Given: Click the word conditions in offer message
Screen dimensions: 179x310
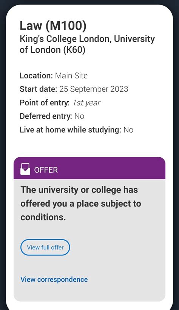Looking at the screenshot, I should 43,217.
